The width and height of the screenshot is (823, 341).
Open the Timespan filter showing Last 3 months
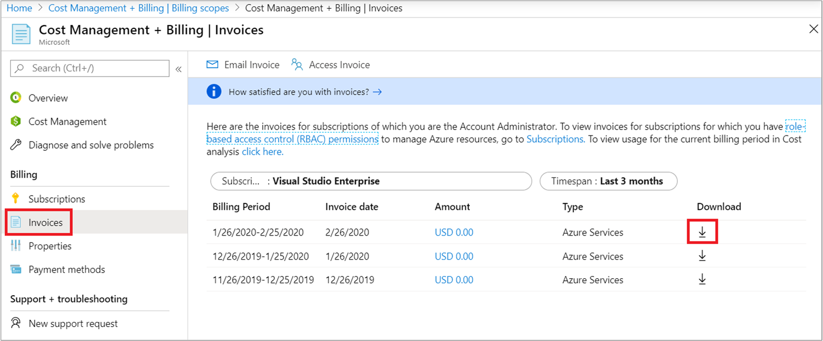(608, 181)
